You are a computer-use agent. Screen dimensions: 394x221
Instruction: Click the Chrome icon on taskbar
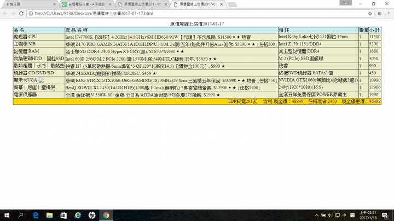[106, 215]
